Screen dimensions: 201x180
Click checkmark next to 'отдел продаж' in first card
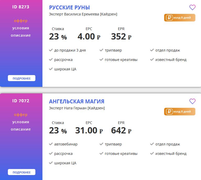click(152, 50)
